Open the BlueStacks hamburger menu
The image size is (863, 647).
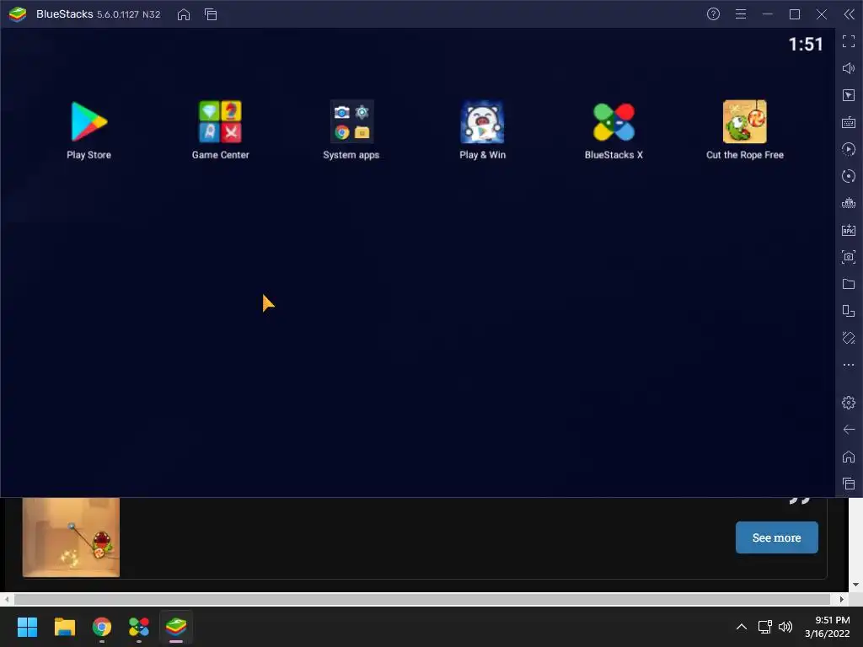[741, 14]
